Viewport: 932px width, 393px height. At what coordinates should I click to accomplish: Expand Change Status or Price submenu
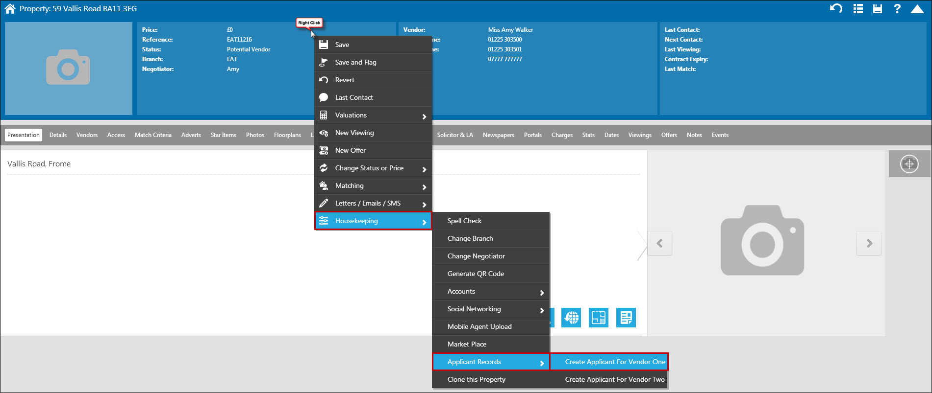pyautogui.click(x=373, y=168)
